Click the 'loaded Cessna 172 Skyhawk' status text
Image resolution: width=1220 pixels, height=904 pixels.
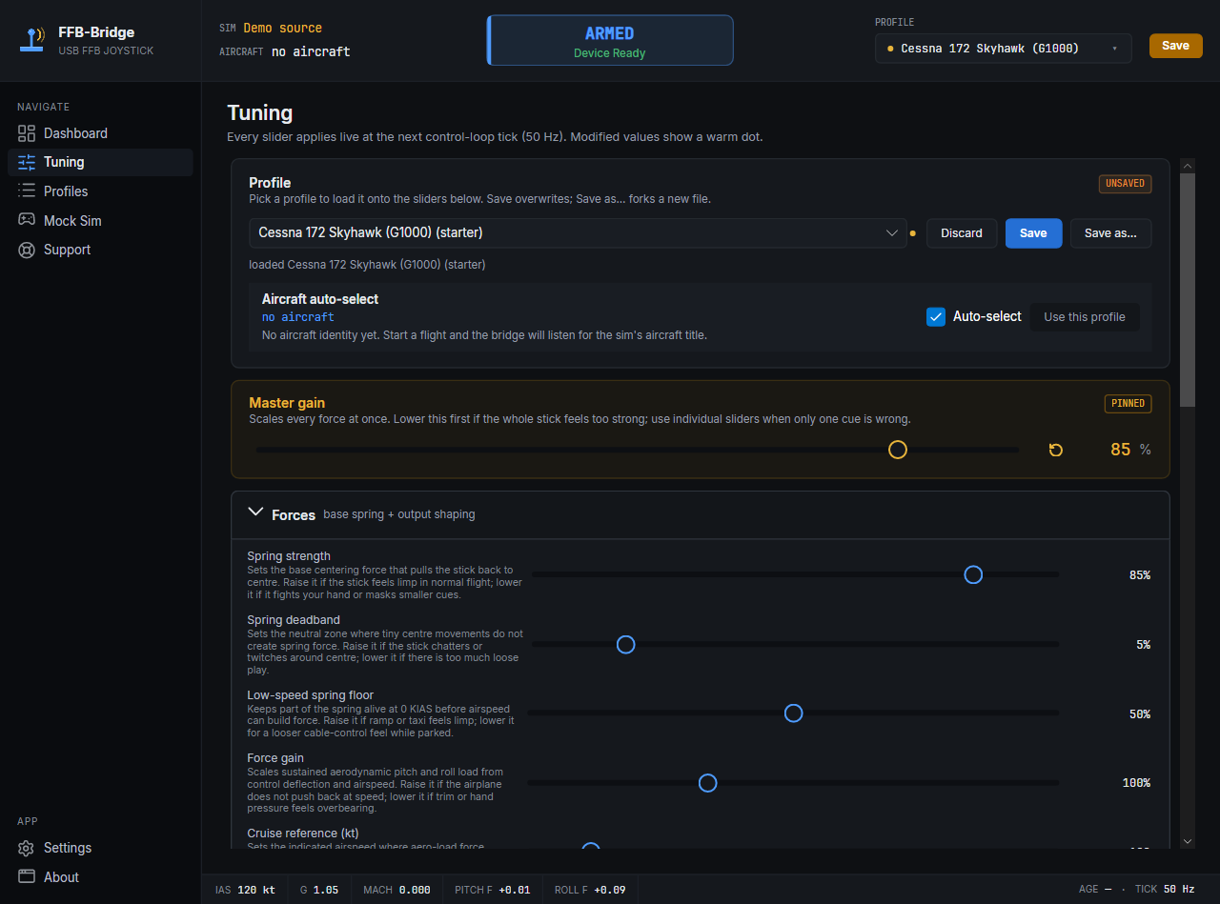click(367, 265)
